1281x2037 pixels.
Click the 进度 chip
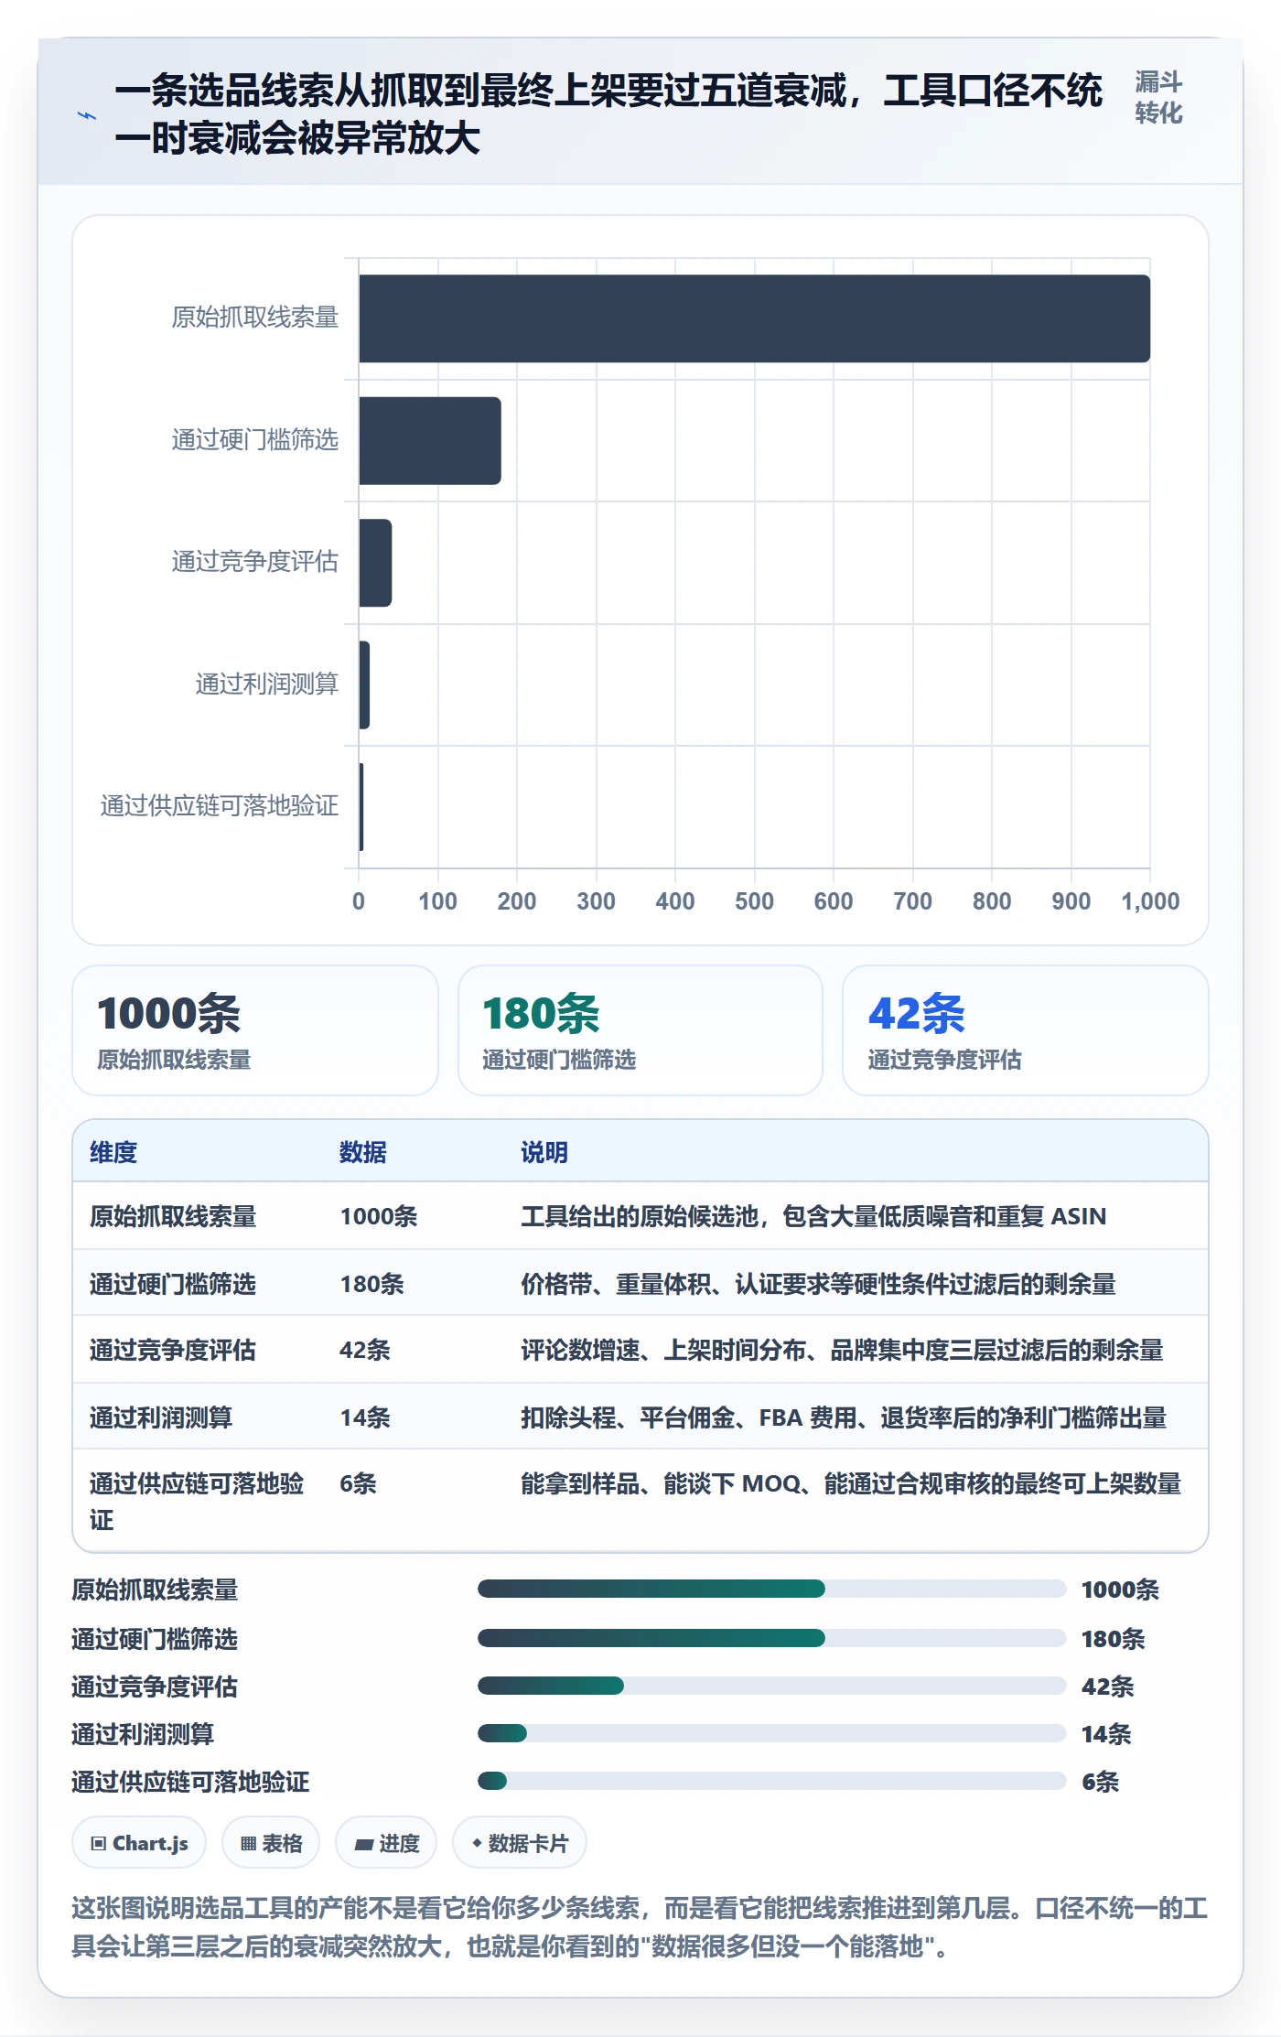[386, 1843]
